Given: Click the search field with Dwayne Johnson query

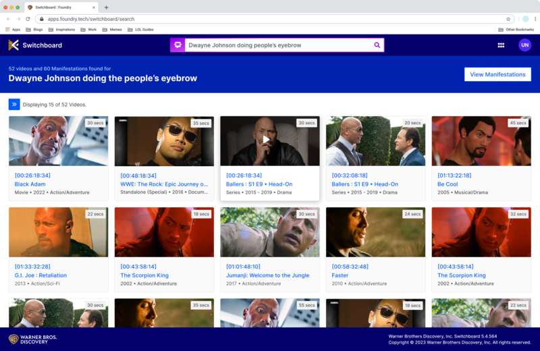Looking at the screenshot, I should [x=279, y=45].
